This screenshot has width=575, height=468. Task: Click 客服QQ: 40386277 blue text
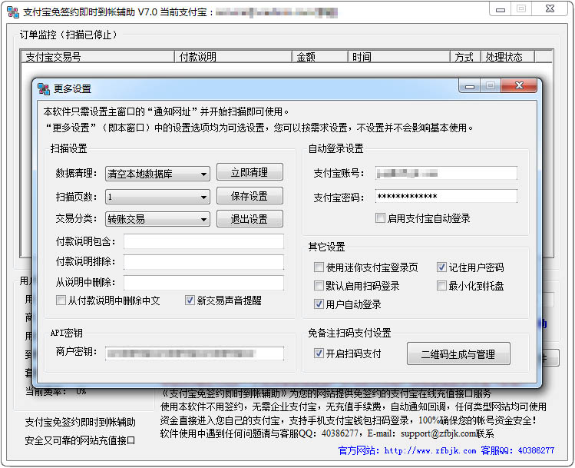click(517, 450)
